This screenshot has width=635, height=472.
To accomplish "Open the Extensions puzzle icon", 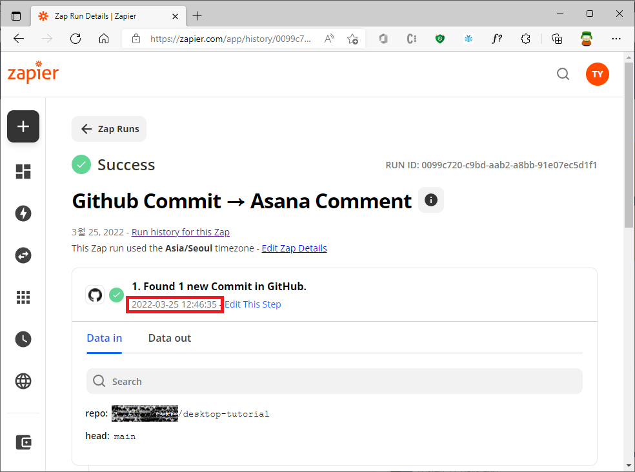I will [525, 39].
